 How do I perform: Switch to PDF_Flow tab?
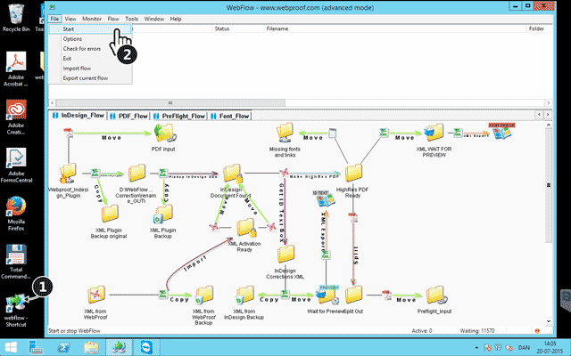(x=128, y=116)
